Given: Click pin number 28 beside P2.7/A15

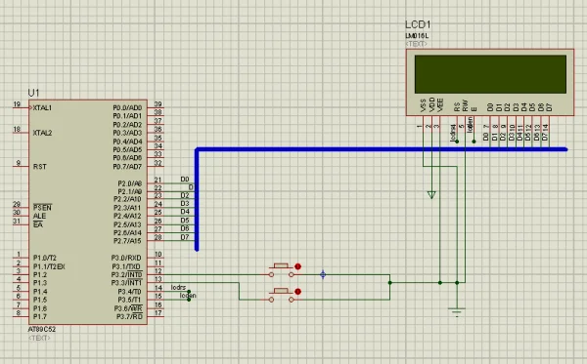Looking at the screenshot, I should (x=158, y=237).
